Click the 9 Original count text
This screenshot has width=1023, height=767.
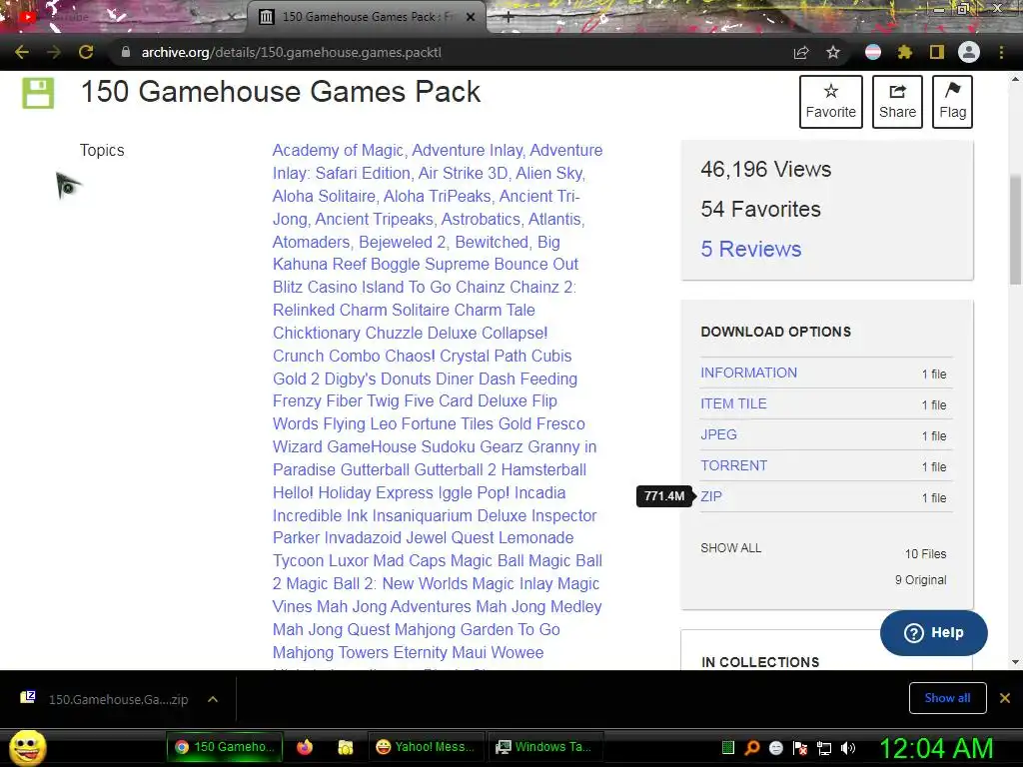click(920, 580)
